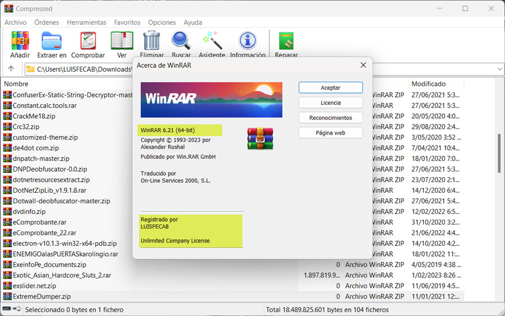Open the Órdenes menu
The width and height of the screenshot is (505, 316).
point(47,22)
